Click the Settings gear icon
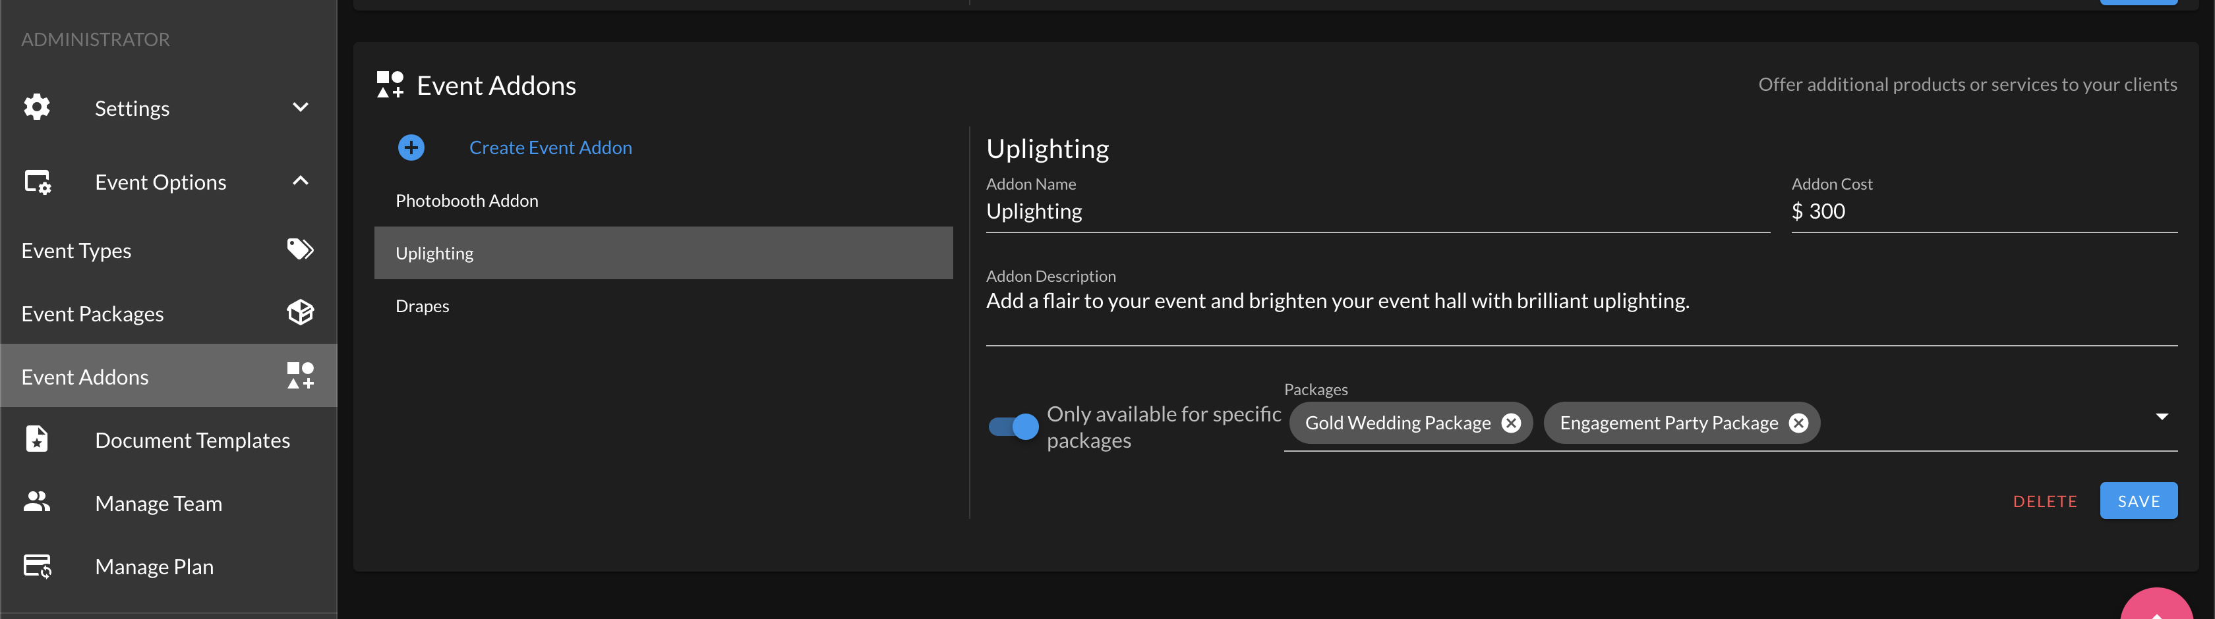This screenshot has height=619, width=2215. click(x=37, y=107)
